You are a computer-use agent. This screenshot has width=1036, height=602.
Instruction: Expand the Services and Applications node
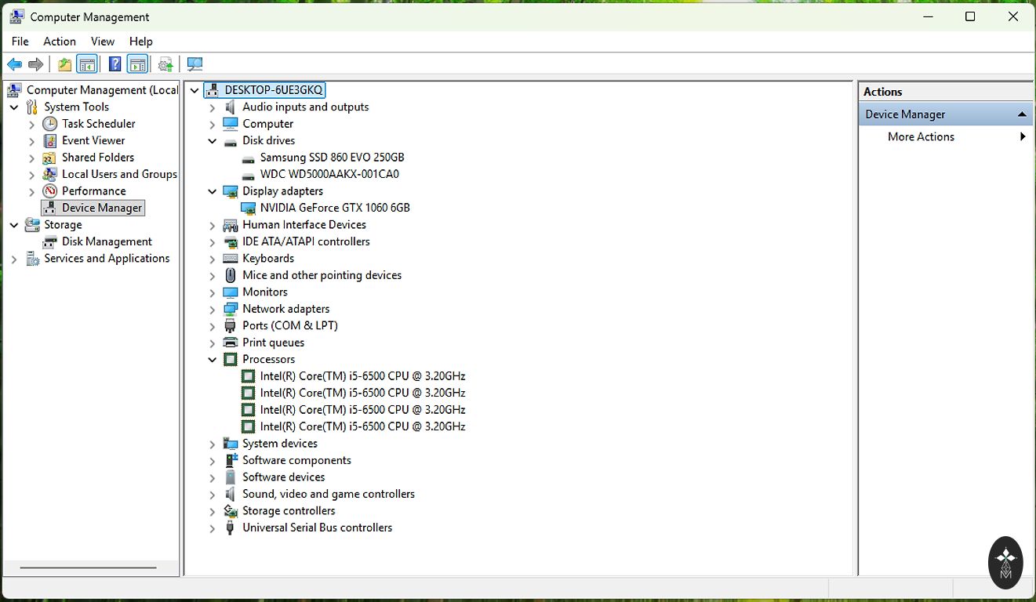click(x=14, y=259)
